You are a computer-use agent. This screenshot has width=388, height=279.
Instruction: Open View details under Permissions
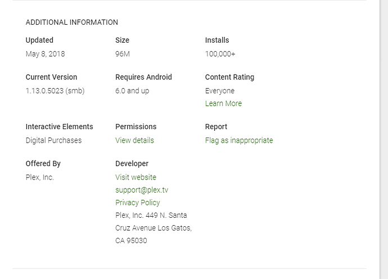click(x=134, y=140)
